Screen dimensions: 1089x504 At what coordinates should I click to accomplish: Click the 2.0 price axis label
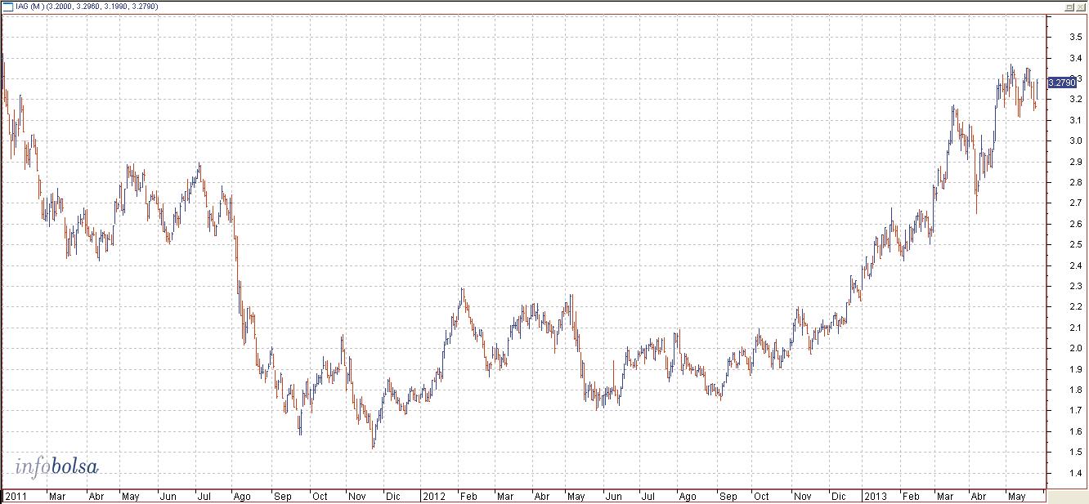tap(1074, 349)
